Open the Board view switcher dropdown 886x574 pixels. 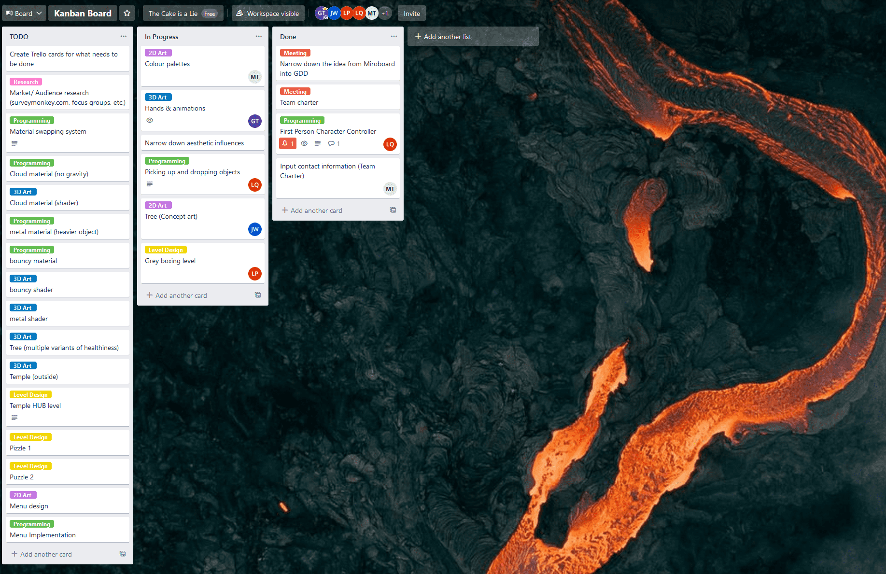(x=24, y=14)
